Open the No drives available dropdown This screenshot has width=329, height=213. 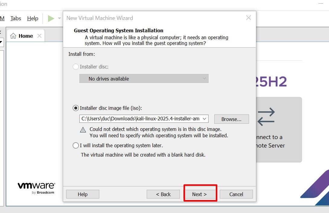144,79
